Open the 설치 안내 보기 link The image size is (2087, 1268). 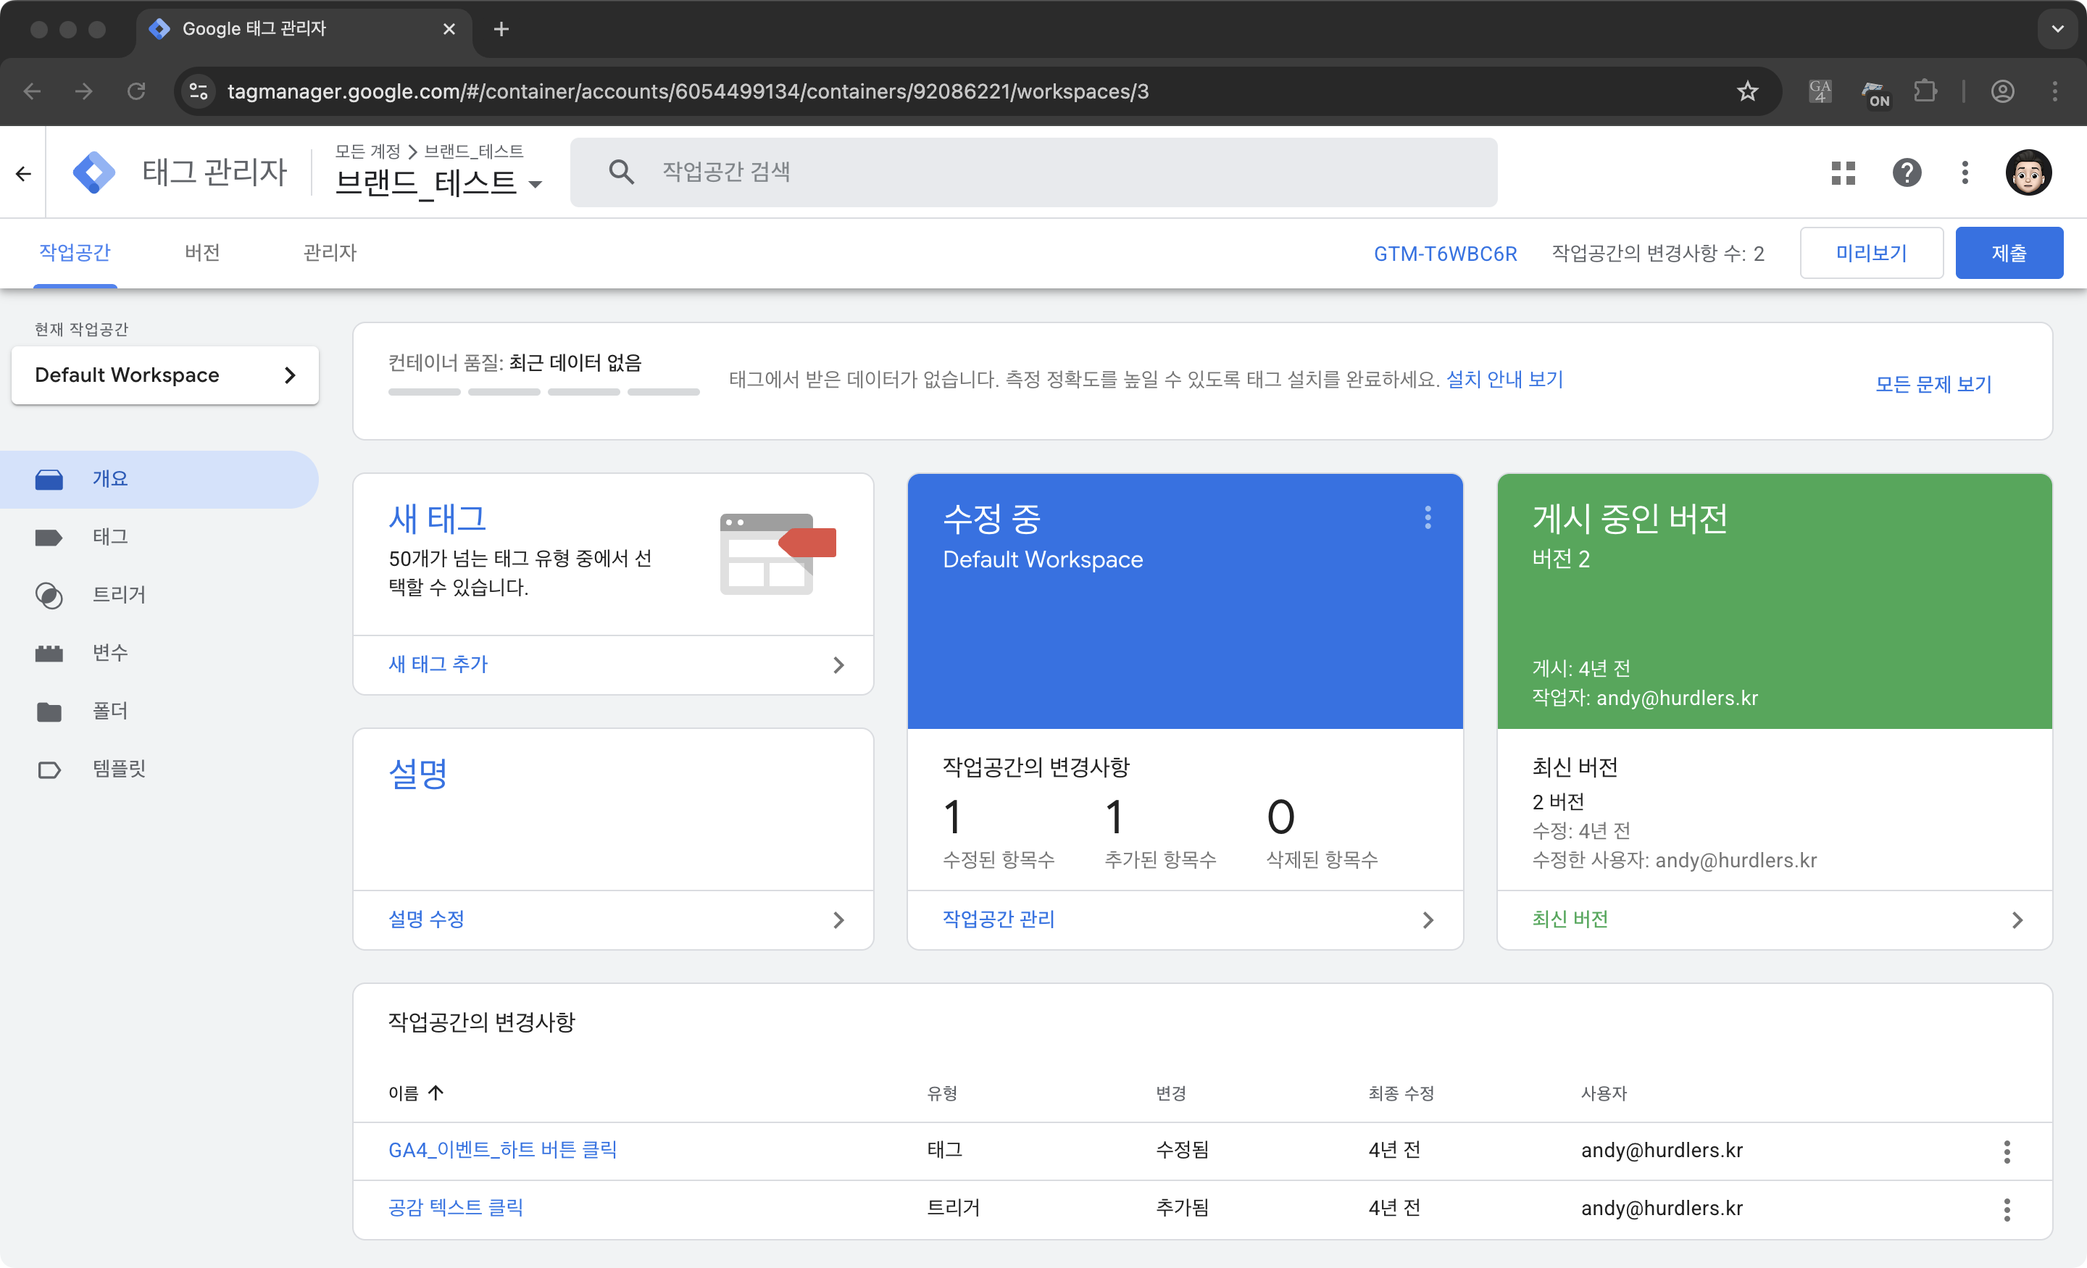pos(1504,380)
